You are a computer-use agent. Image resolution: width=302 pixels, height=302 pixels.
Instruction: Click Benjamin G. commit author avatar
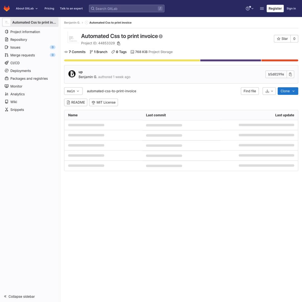point(72,74)
